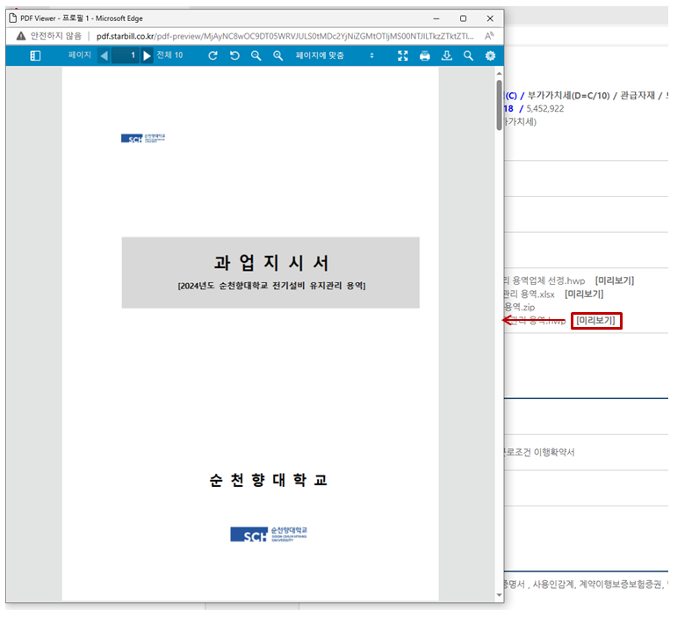
Task: Open PDF viewer settings gear
Action: (490, 55)
